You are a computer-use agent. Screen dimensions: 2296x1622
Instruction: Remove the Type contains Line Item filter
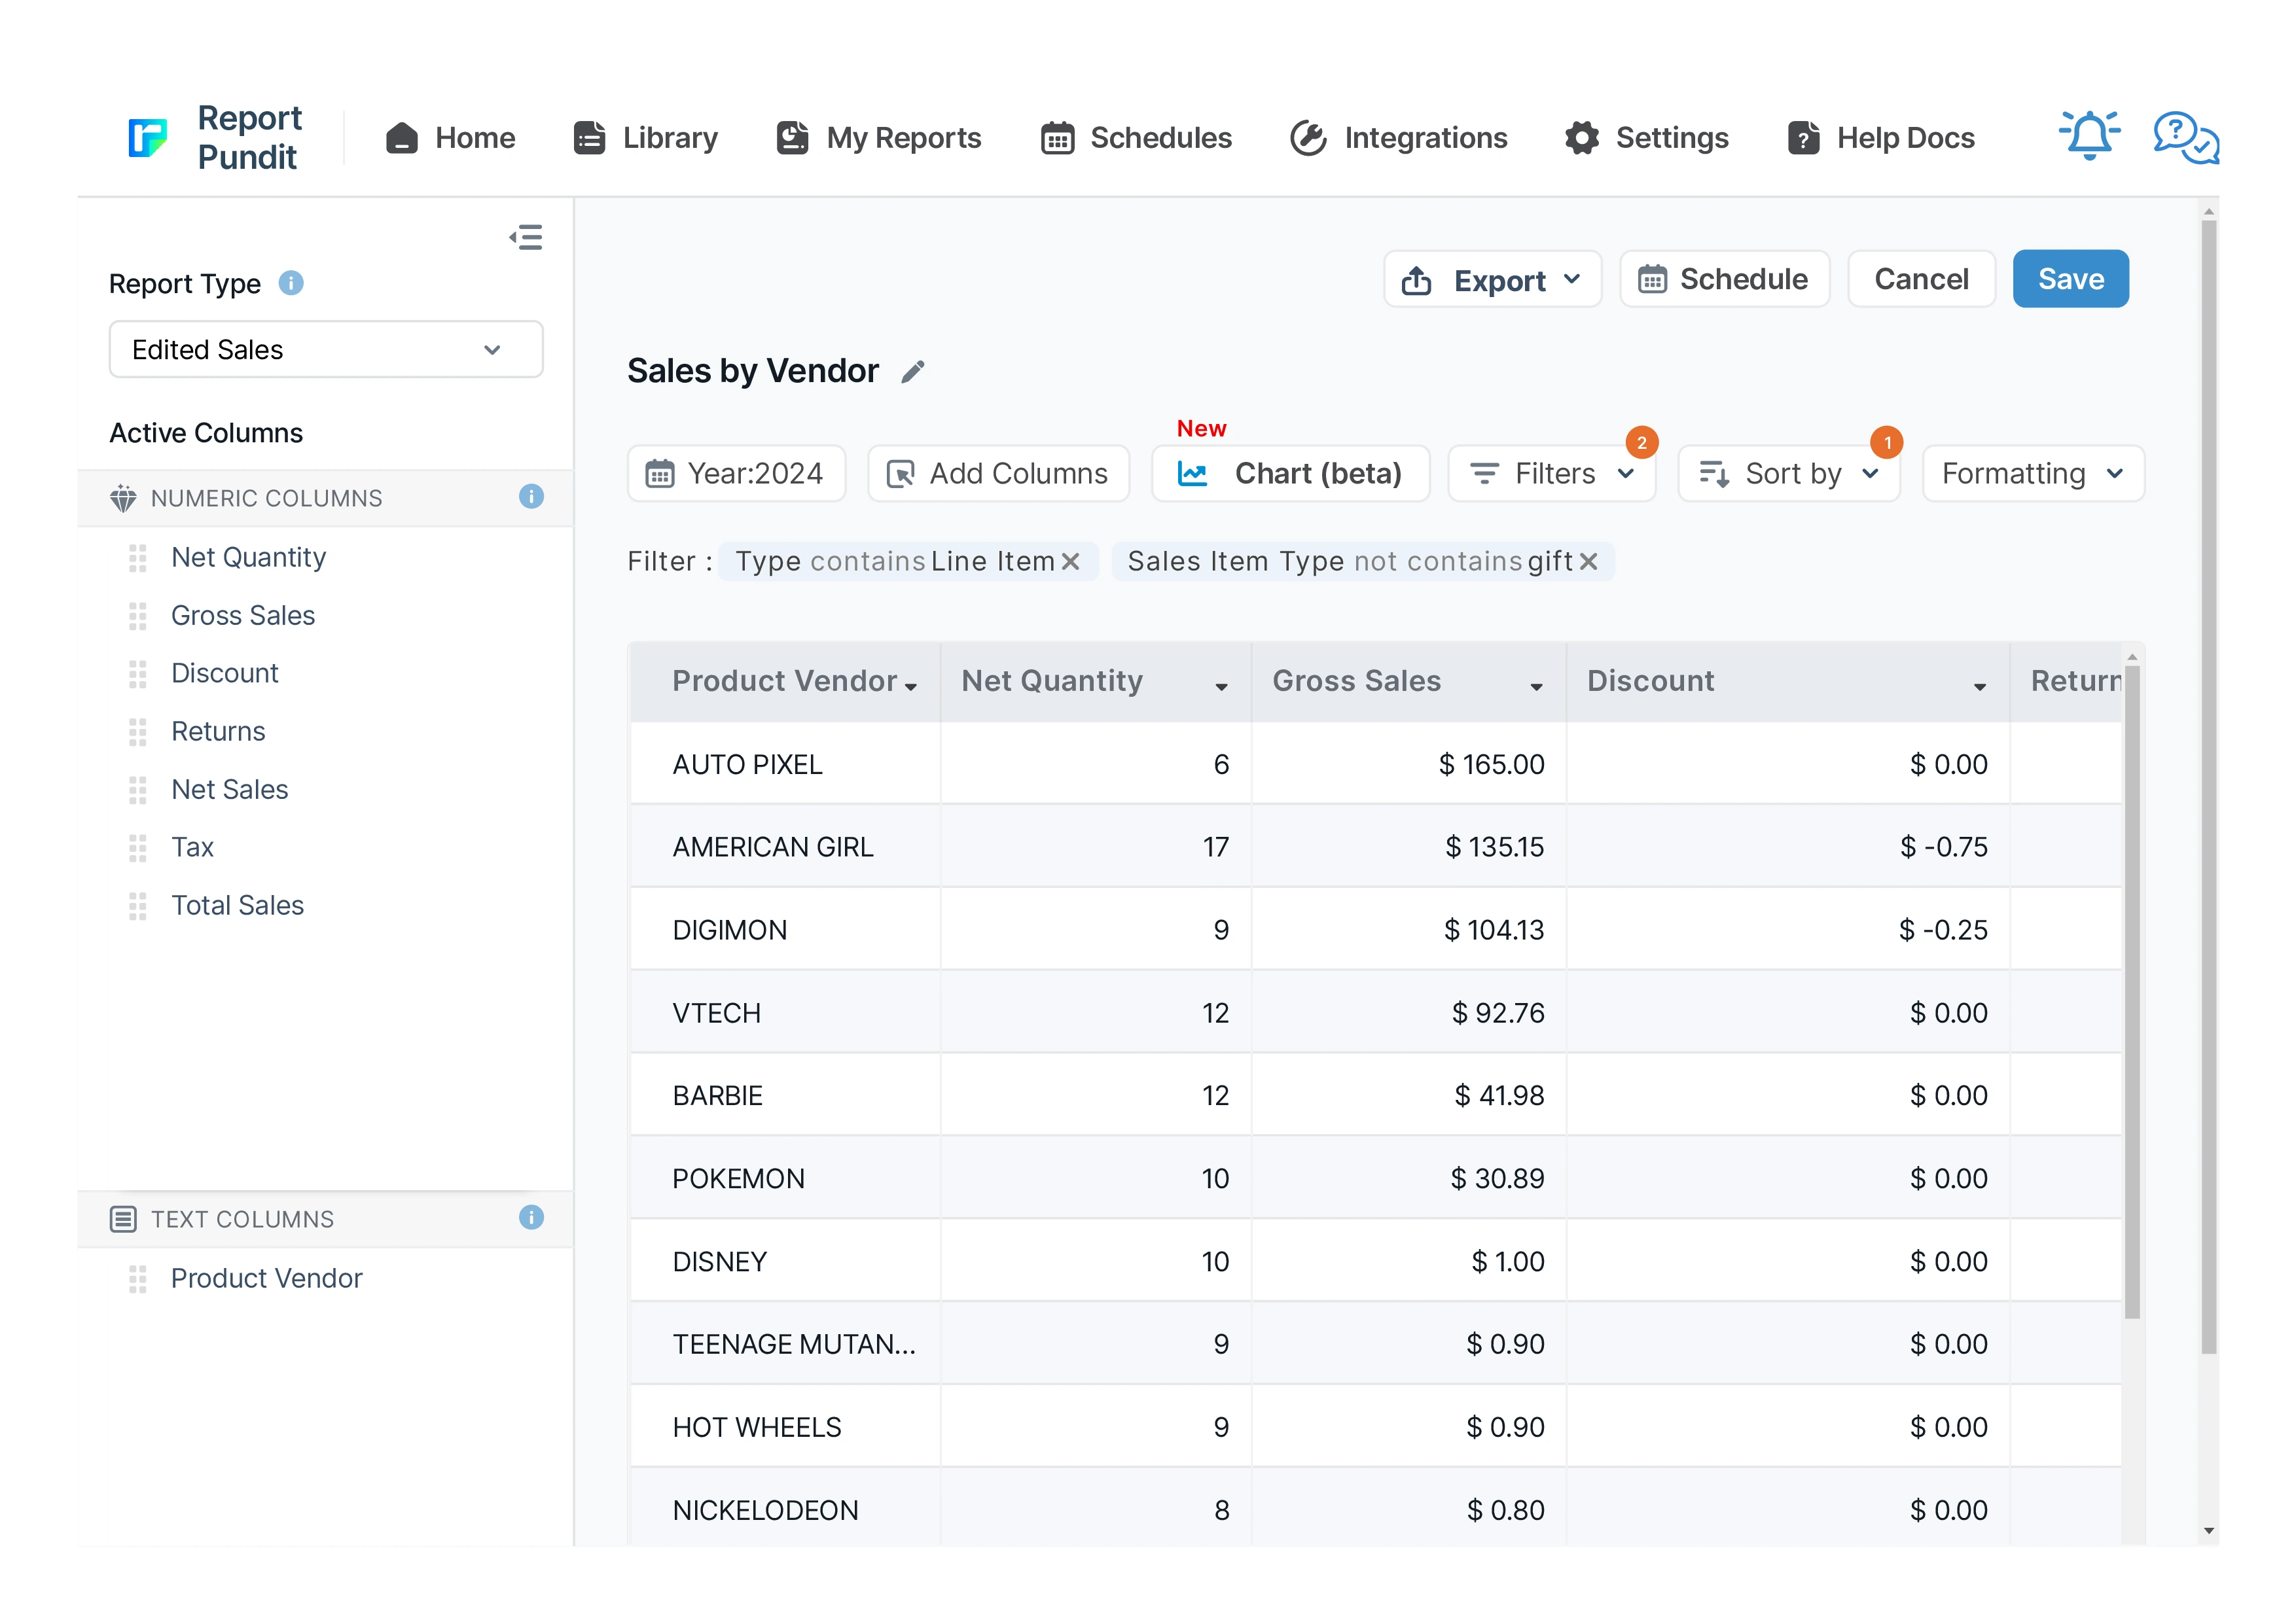pyautogui.click(x=1071, y=561)
